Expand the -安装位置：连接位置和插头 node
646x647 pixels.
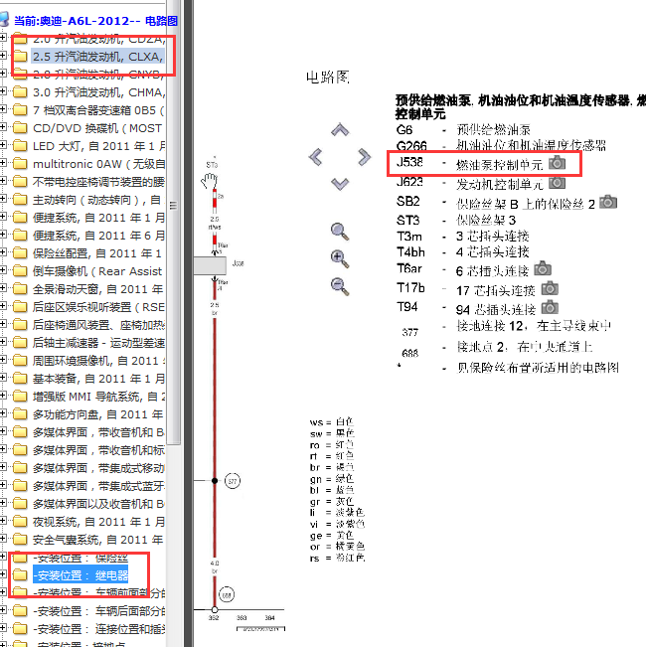(x=2, y=627)
